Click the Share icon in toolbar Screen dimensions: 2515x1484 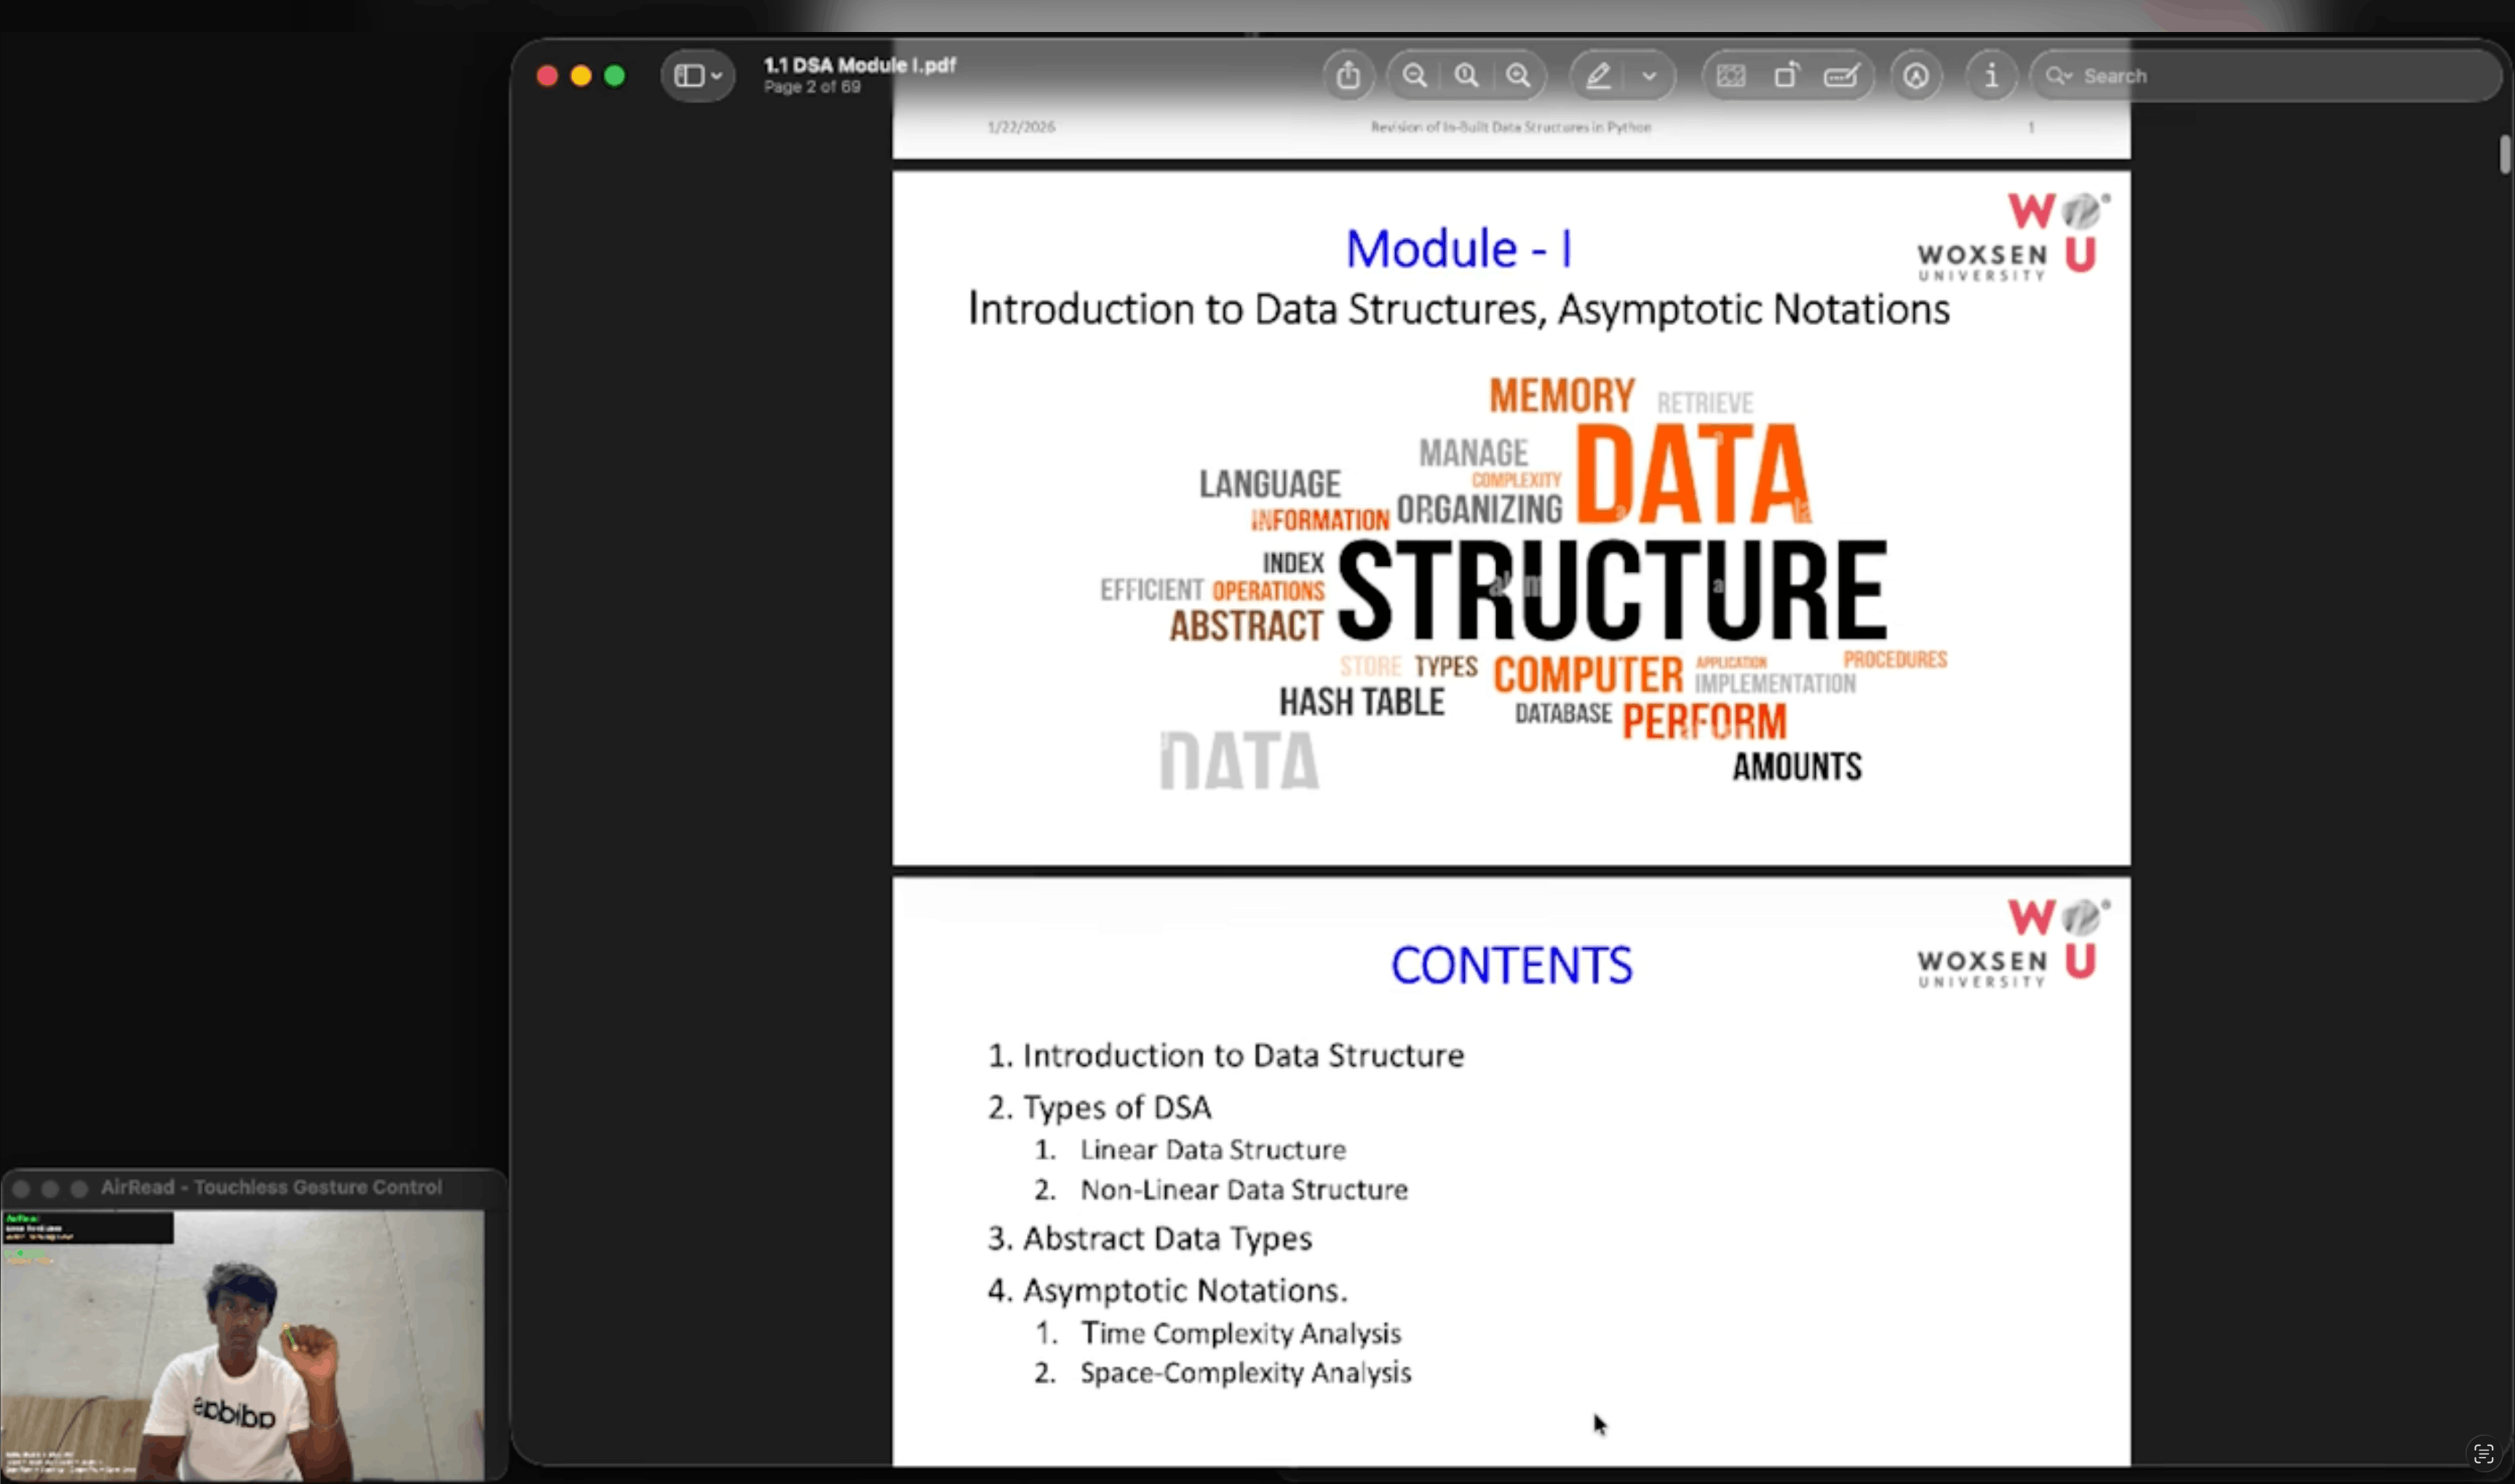[x=1348, y=76]
